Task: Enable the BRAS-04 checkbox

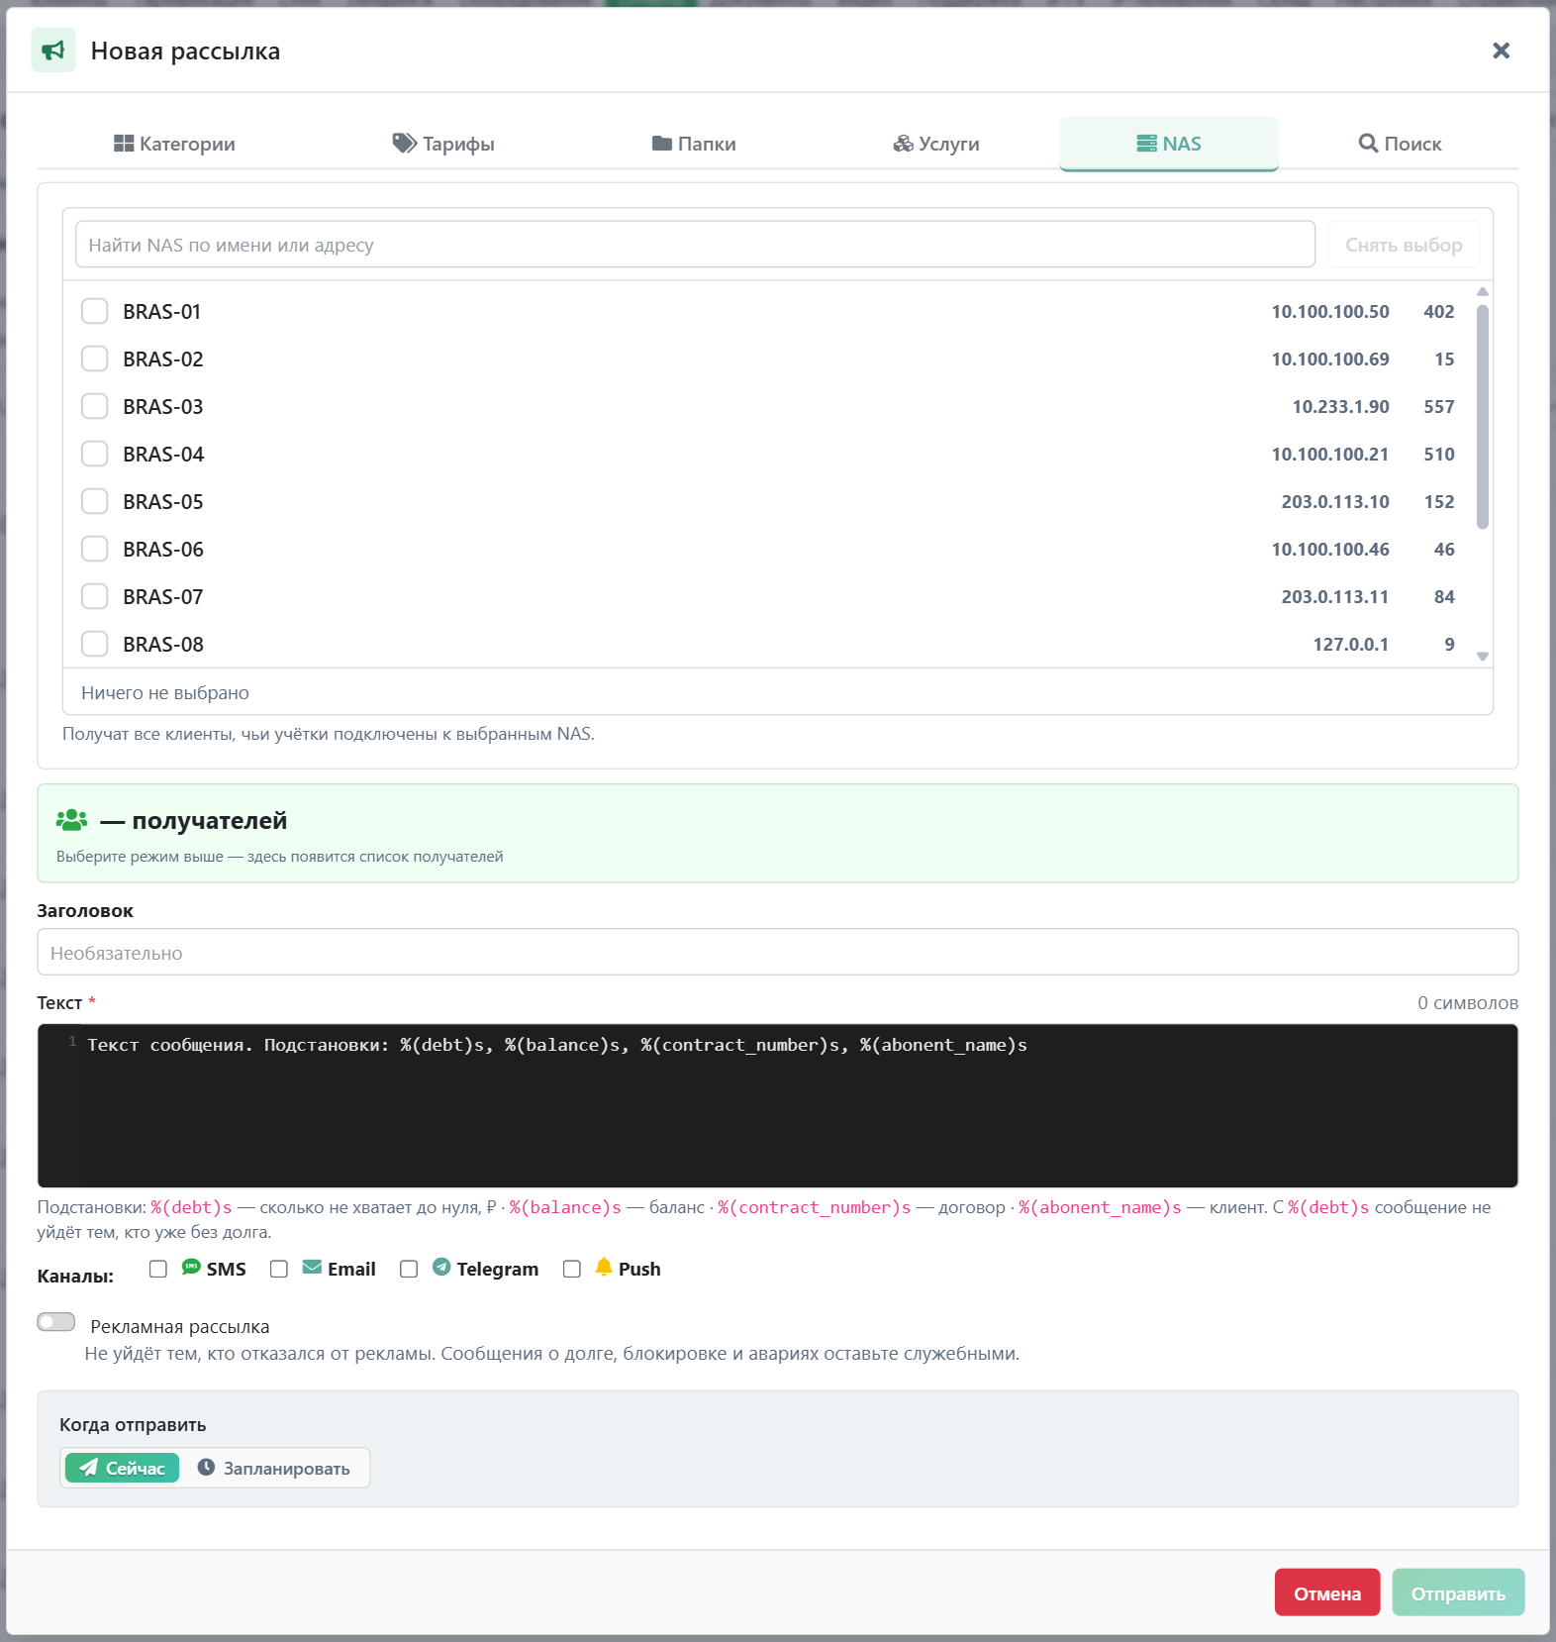Action: coord(95,454)
